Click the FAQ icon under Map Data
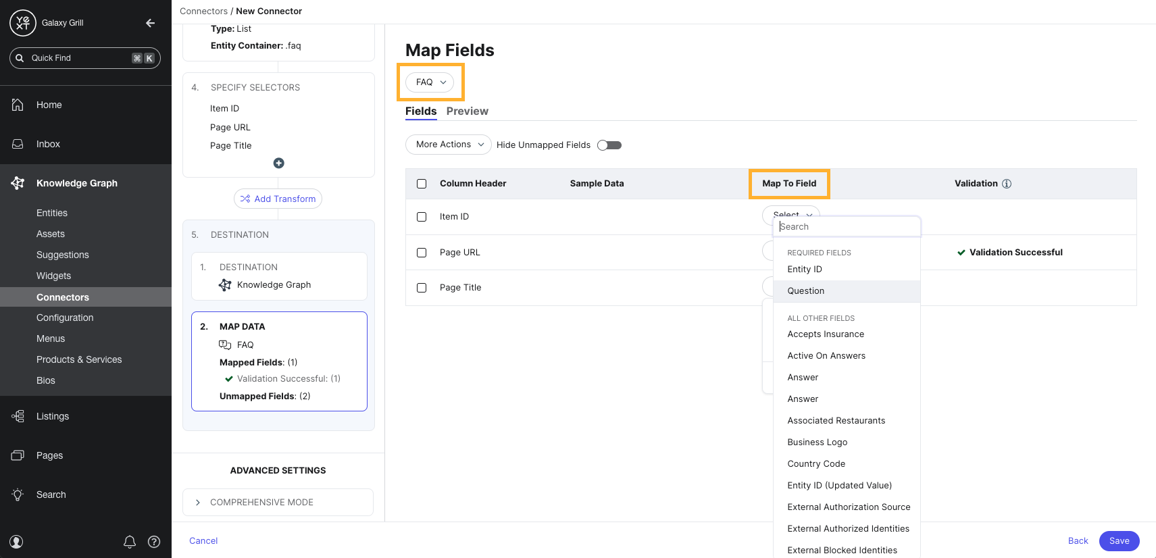Viewport: 1156px width, 558px height. (225, 345)
